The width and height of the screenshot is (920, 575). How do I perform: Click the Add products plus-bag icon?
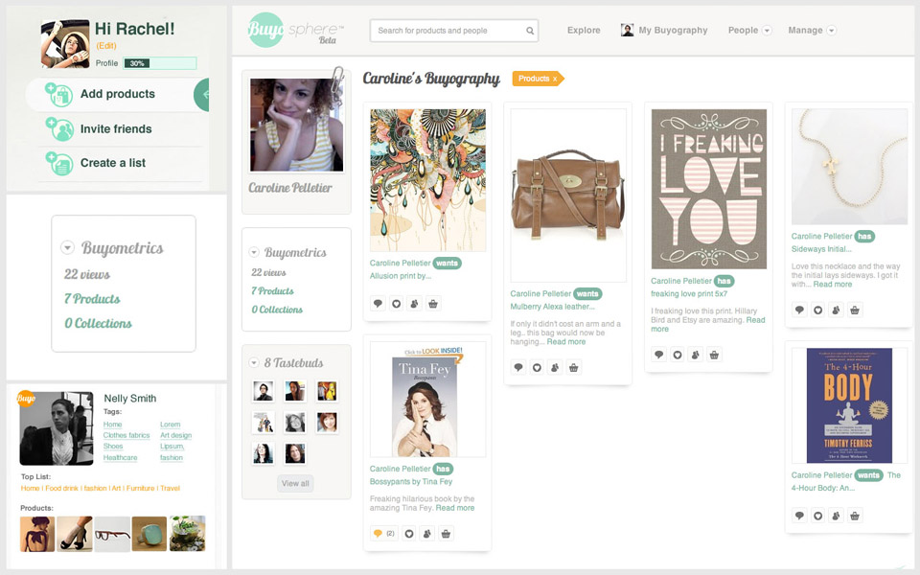coord(59,95)
